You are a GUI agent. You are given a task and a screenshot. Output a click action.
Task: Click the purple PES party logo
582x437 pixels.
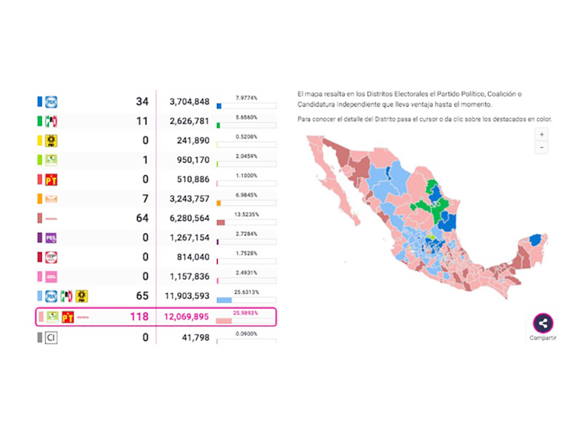[51, 238]
